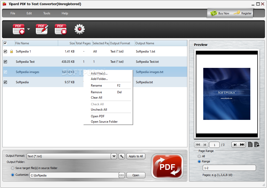Screen dimensions: 267x188
Task: Click the Buy Now basket icon
Action: 214,13
